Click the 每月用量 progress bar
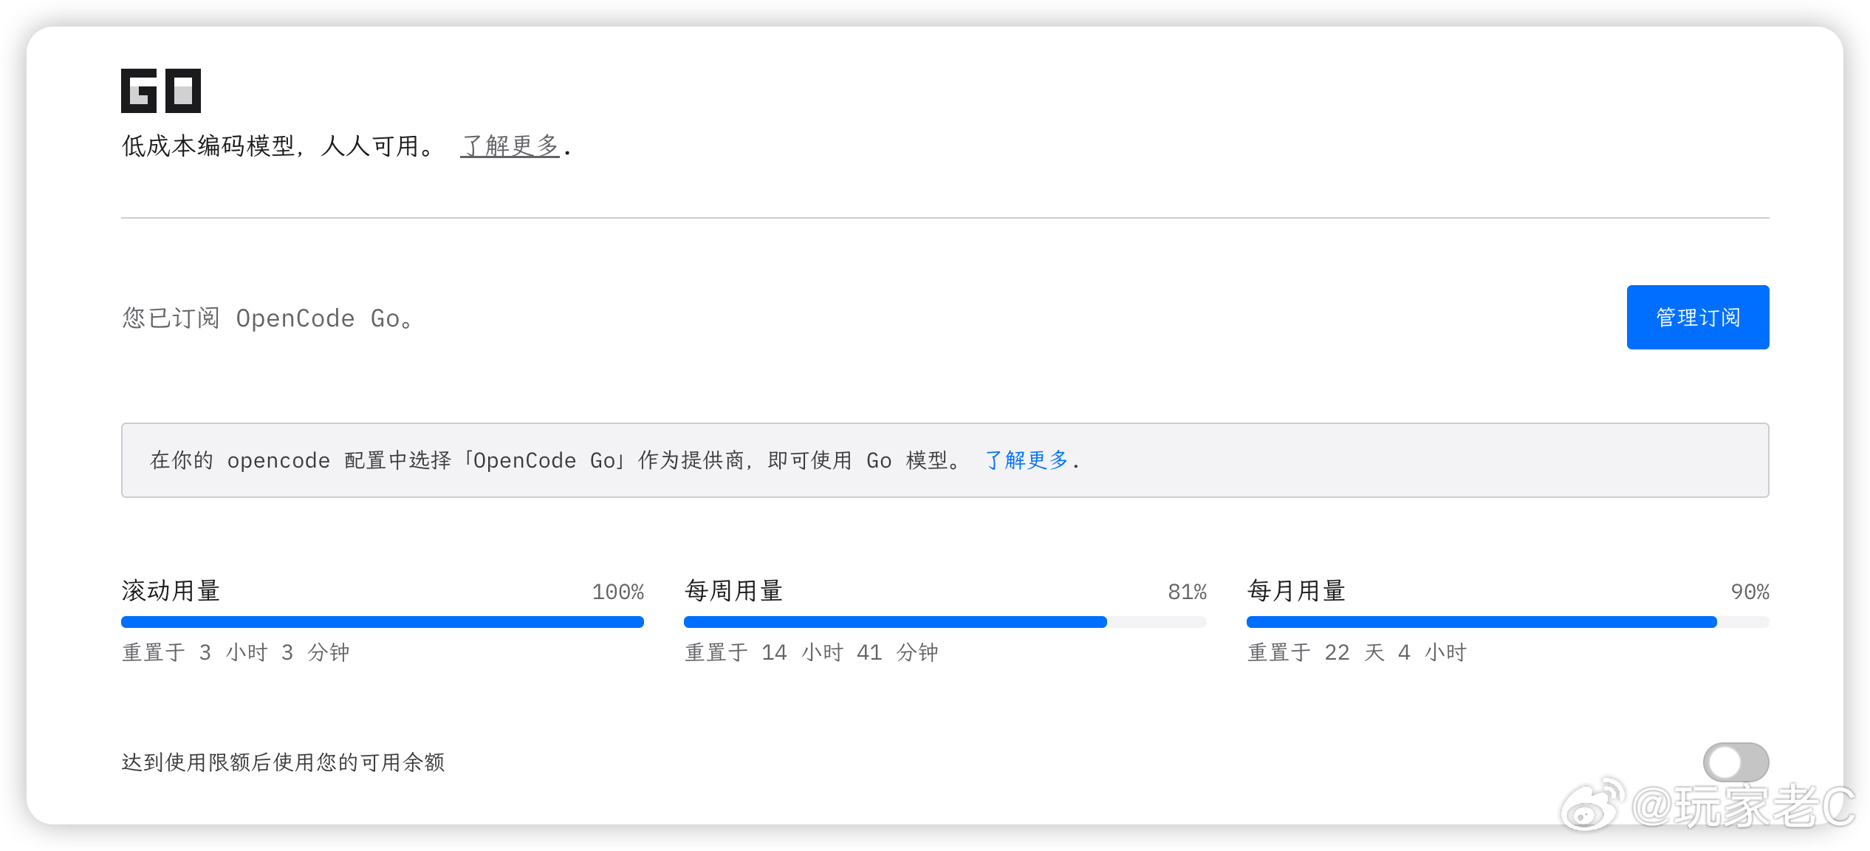This screenshot has height=851, width=1870. point(1507,622)
